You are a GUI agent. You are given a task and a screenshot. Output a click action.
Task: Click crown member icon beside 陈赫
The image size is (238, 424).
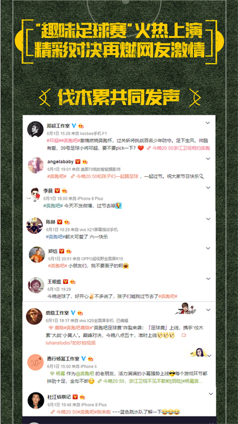pos(67,222)
